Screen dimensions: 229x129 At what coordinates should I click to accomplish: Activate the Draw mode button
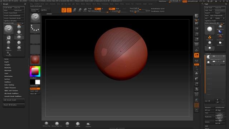tap(69, 10)
